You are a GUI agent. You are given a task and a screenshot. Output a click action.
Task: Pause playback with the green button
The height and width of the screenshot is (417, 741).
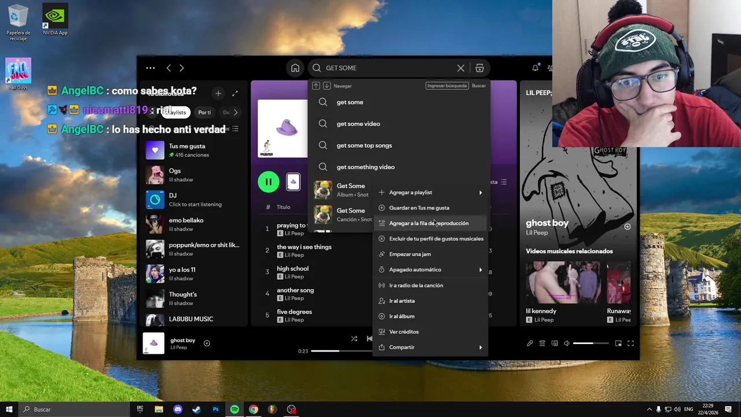269,182
